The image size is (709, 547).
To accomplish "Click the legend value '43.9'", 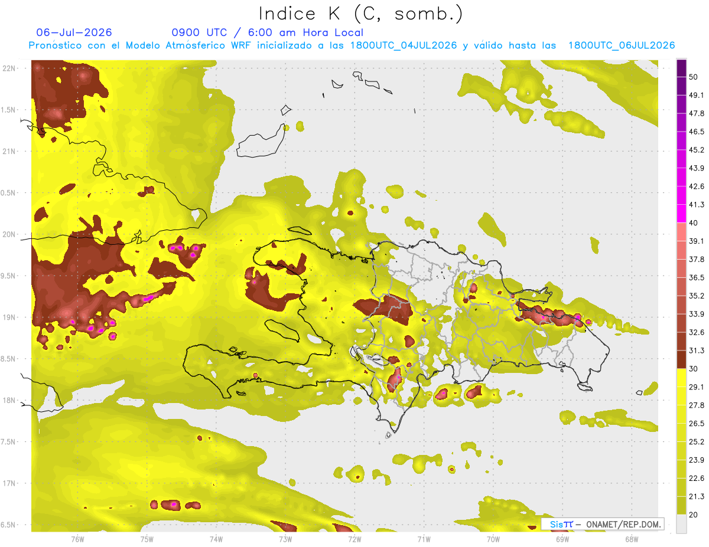I will point(697,168).
